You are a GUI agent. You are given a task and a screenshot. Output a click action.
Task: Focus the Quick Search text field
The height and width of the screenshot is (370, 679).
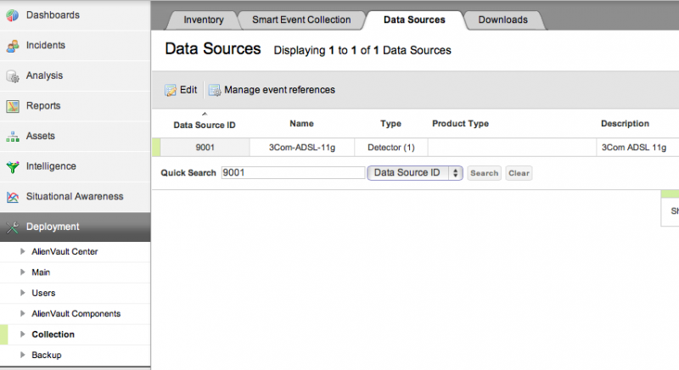pos(292,173)
